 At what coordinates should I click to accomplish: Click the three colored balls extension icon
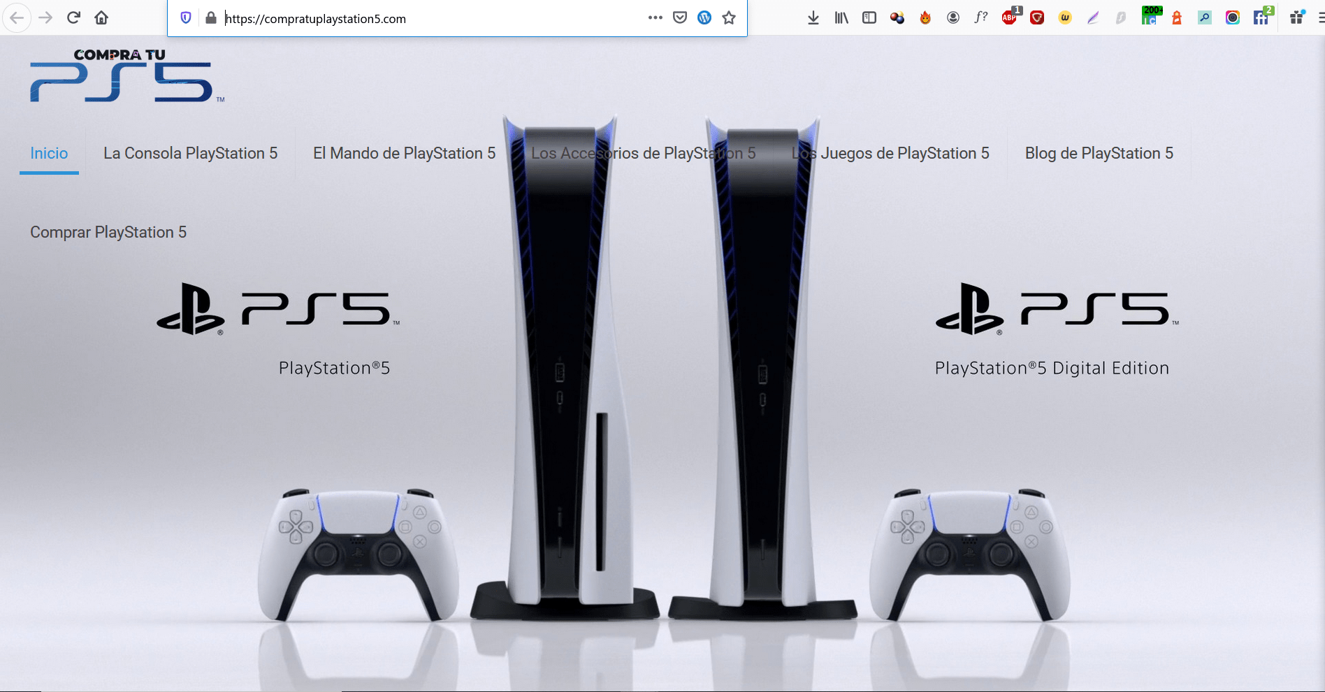[897, 17]
